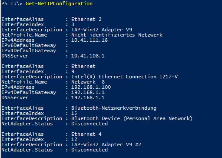Click Bluetooth Device (Personal Area Network) text
The width and height of the screenshot is (222, 158).
click(132, 118)
